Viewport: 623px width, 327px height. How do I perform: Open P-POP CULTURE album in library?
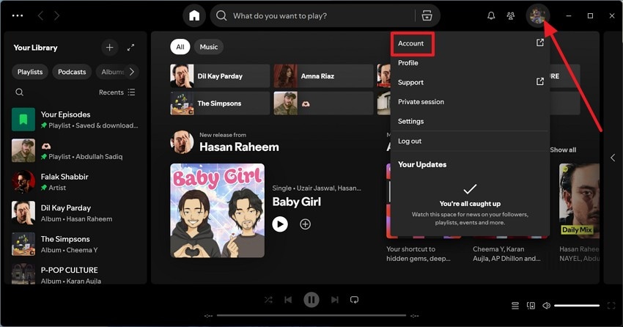pyautogui.click(x=75, y=274)
